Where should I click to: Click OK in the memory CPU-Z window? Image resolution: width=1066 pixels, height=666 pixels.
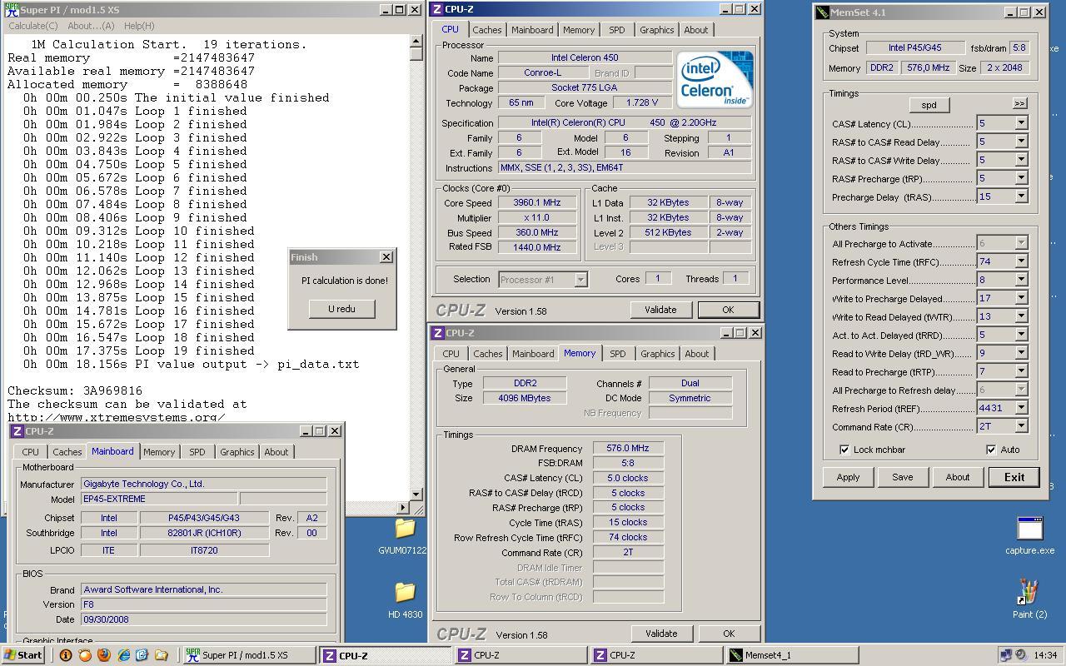(729, 634)
